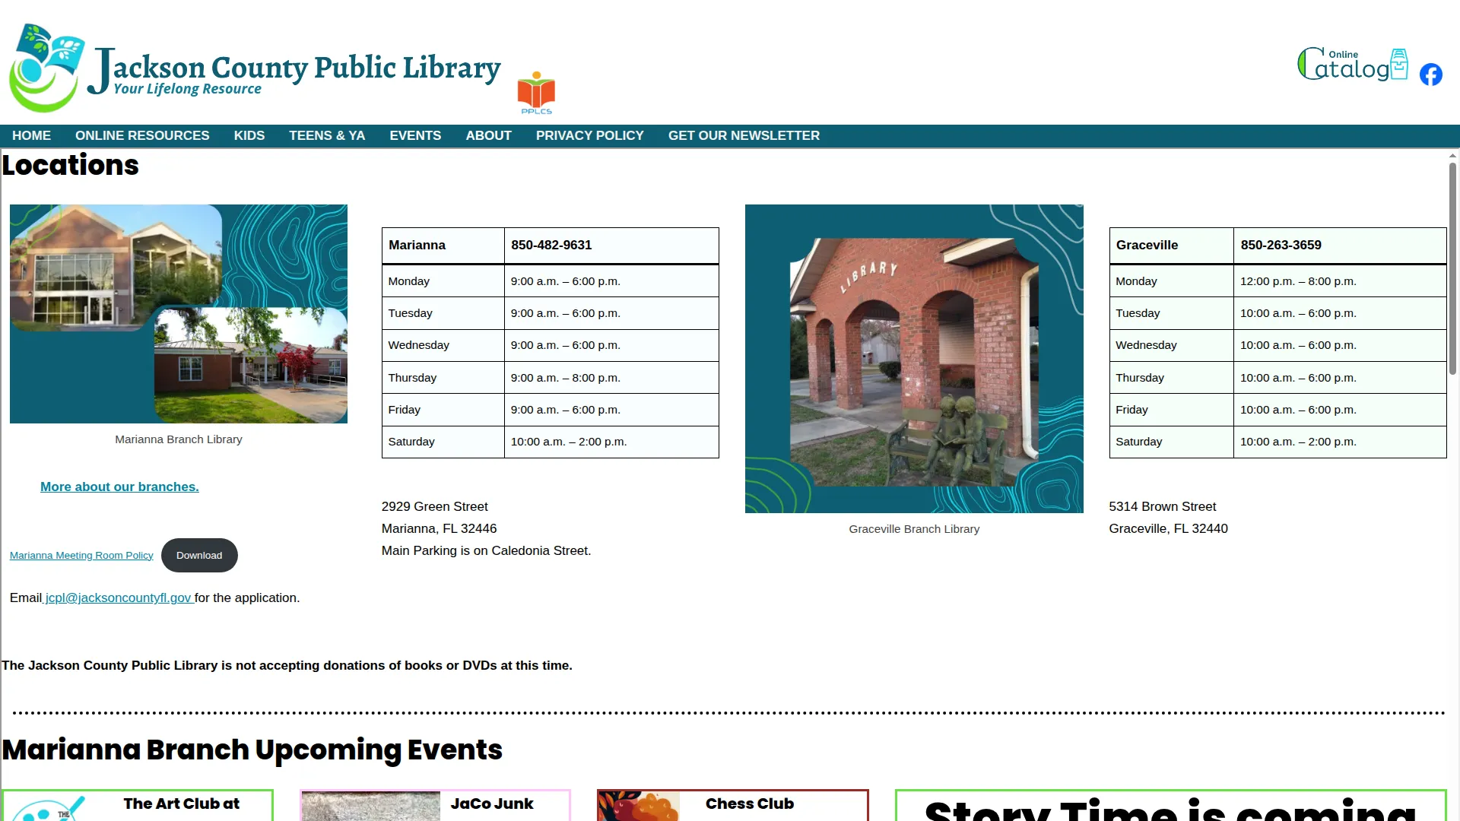The height and width of the screenshot is (821, 1460).
Task: Click the Locations heading
Action: [71, 166]
